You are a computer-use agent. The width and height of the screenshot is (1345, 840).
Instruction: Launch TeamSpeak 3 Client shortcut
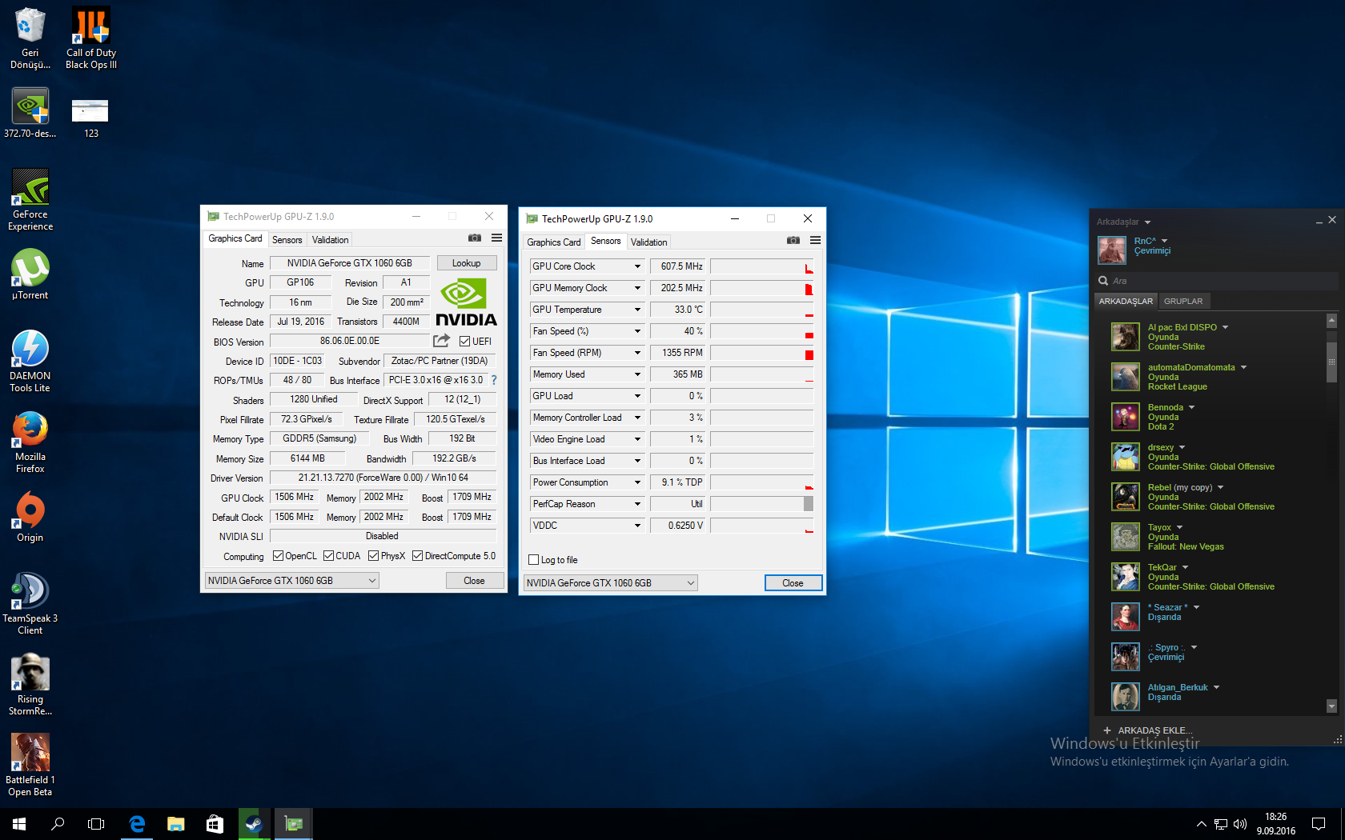click(30, 603)
